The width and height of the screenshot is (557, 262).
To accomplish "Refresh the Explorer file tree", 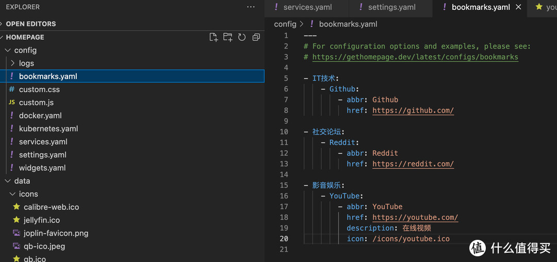I will pyautogui.click(x=242, y=37).
